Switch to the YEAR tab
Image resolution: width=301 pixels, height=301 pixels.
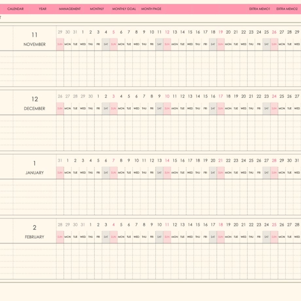click(43, 9)
